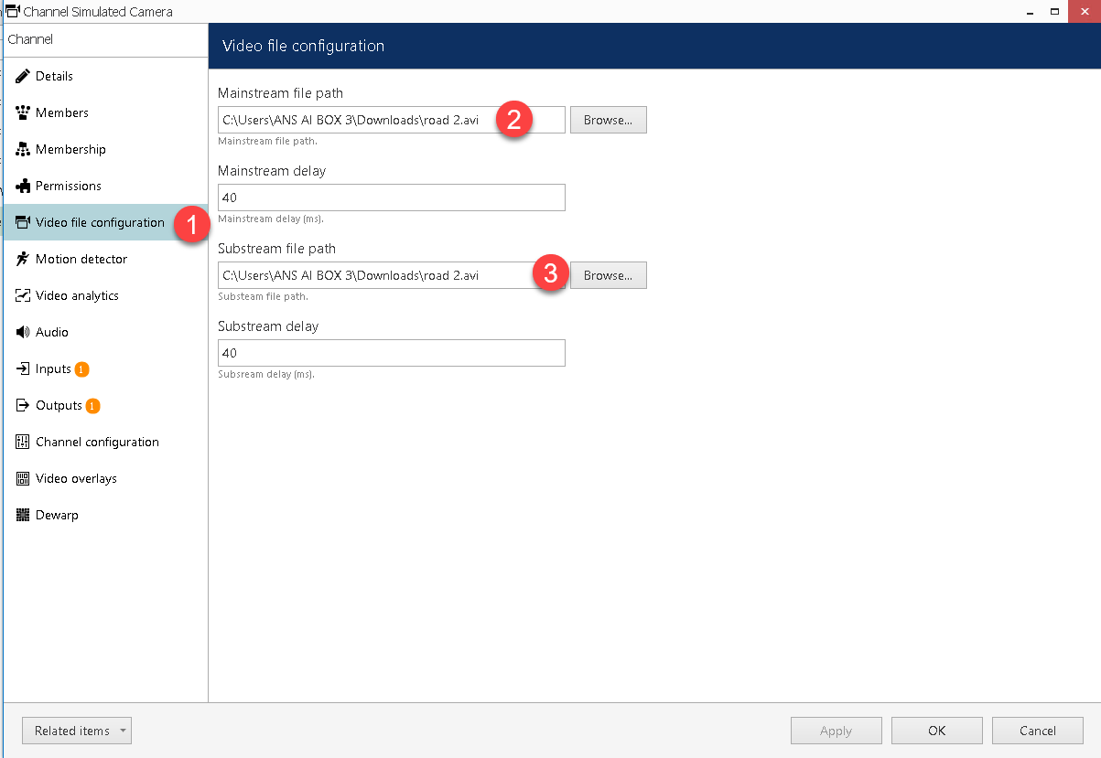Screen dimensions: 1101x758
Task: Click the Substream delay input field
Action: (x=391, y=353)
